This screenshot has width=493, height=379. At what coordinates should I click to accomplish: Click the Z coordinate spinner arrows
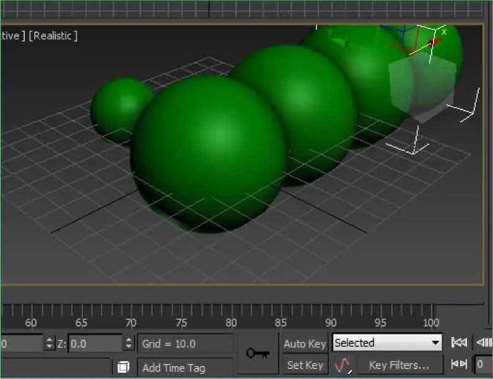tap(129, 343)
